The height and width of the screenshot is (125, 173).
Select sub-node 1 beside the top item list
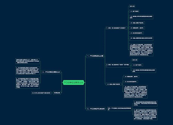point(117,28)
